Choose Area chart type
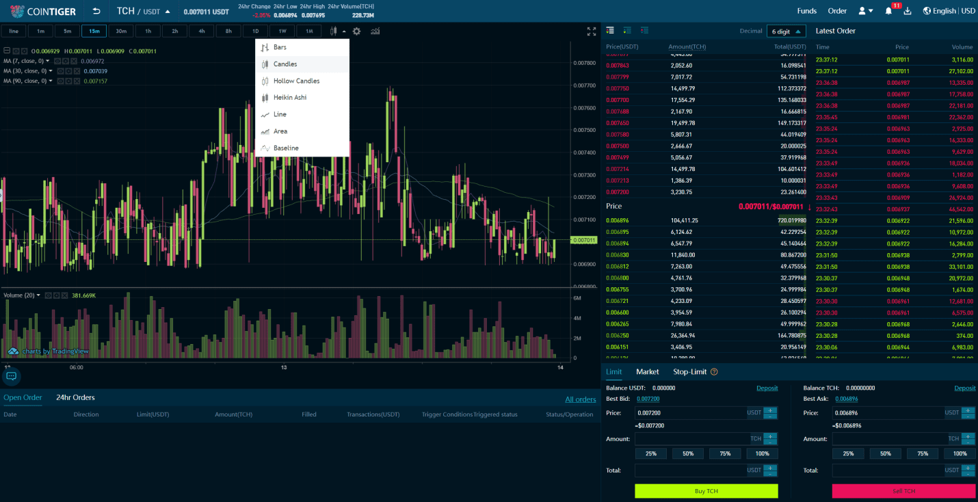 point(302,131)
